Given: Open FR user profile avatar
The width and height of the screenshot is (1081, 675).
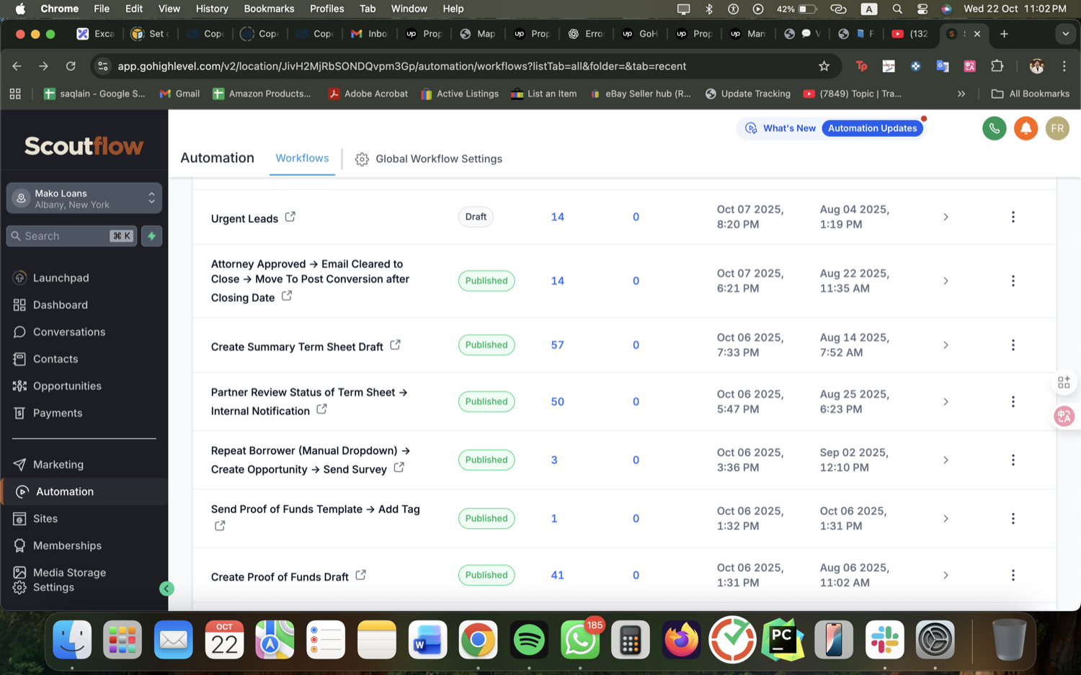Looking at the screenshot, I should (x=1057, y=128).
